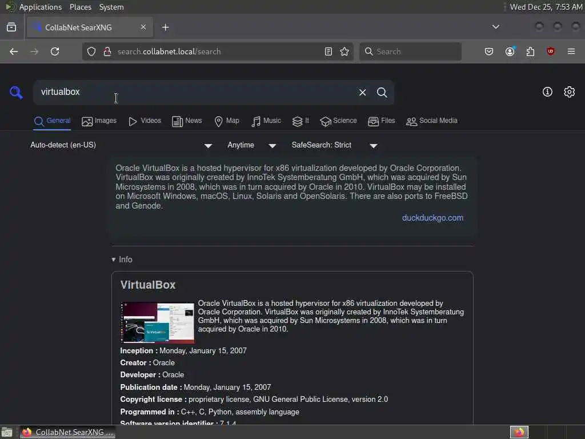
Task: Open the Firefox account icon
Action: click(x=510, y=51)
